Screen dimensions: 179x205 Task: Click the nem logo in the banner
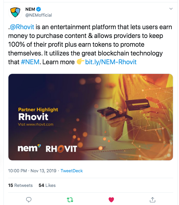pos(29,148)
